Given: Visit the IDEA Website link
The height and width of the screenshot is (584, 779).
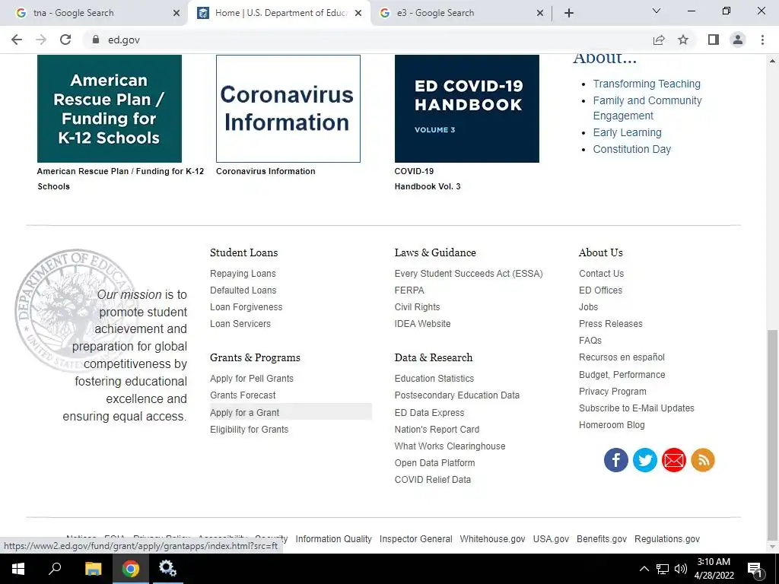Looking at the screenshot, I should (x=422, y=323).
